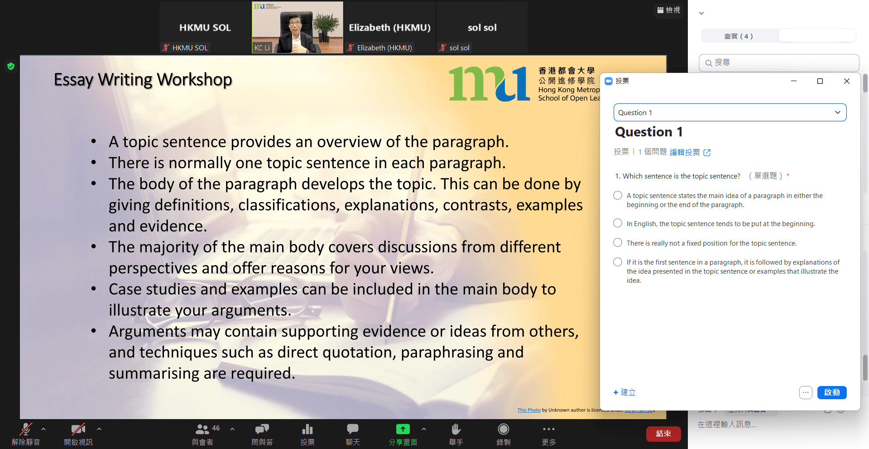Expand audio options arrow beside microphone
This screenshot has height=449, width=869.
[43, 429]
